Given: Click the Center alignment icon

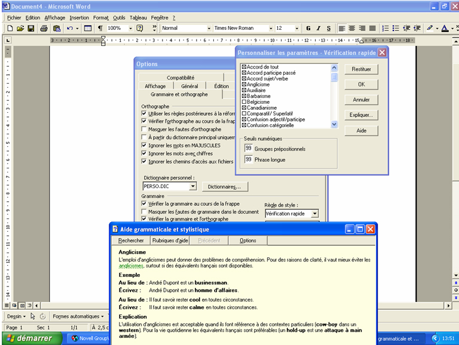Looking at the screenshot, I should (352, 28).
